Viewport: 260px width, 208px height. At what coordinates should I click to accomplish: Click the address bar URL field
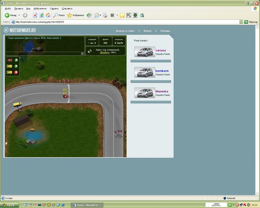pyautogui.click(x=125, y=22)
